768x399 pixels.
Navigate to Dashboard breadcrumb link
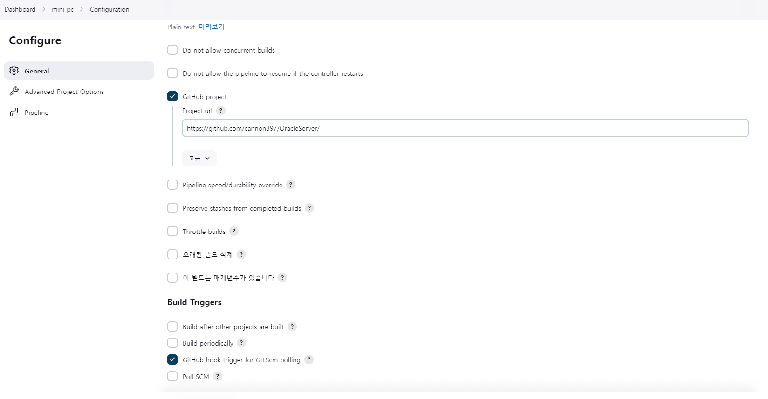tap(20, 9)
